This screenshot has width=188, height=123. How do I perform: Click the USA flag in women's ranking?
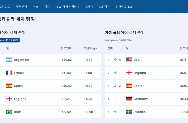pyautogui.click(x=129, y=60)
